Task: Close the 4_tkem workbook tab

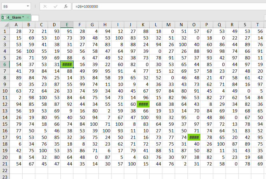Action: coord(28,18)
